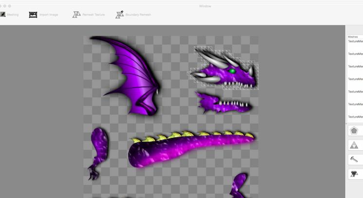This screenshot has width=363, height=198.
Task: Choose the Boundary Remesh tool
Action: [x=120, y=15]
